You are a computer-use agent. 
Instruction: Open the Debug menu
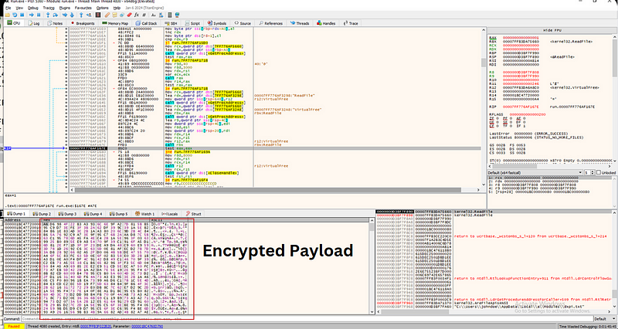tap(33, 8)
